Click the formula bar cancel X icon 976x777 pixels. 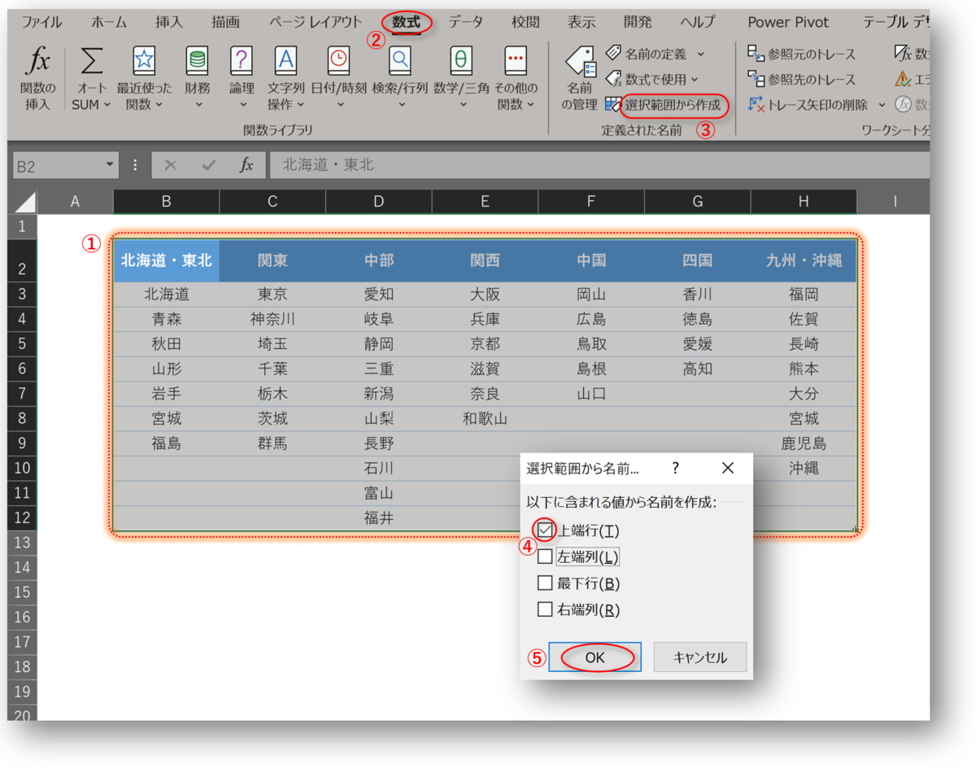click(x=170, y=165)
